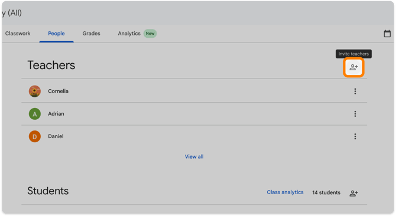Viewport: 396px width, 216px height.
Task: Click the Invite teachers icon
Action: 353,67
